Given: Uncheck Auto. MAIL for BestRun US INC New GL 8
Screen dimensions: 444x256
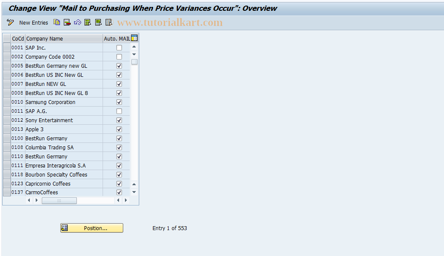Looking at the screenshot, I should [119, 93].
